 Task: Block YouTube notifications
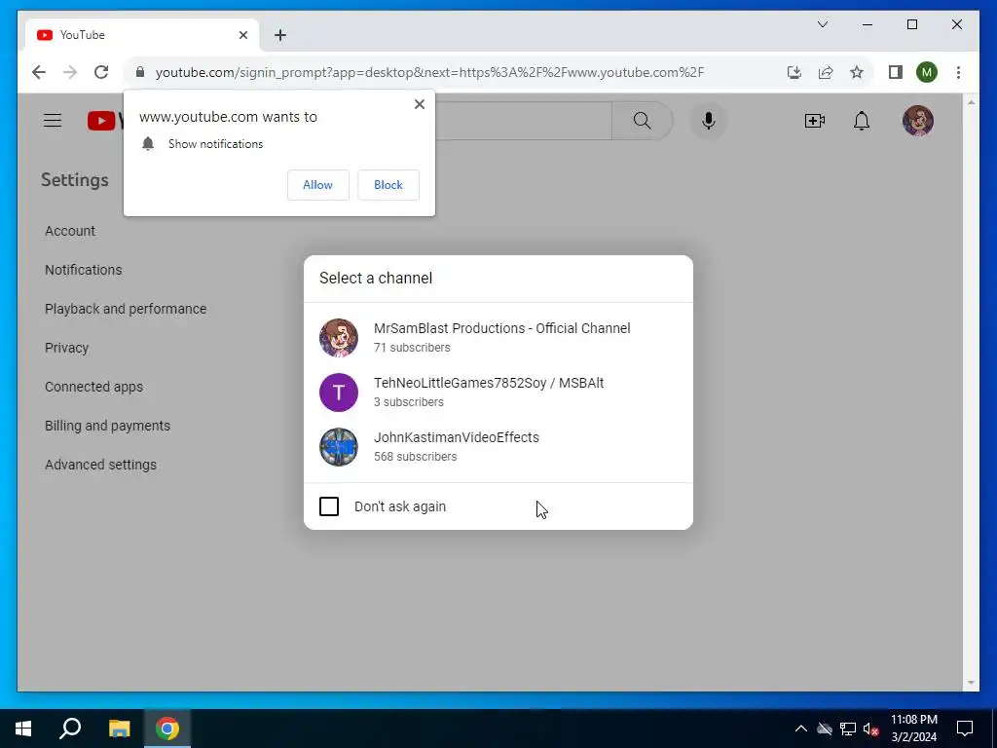(388, 185)
